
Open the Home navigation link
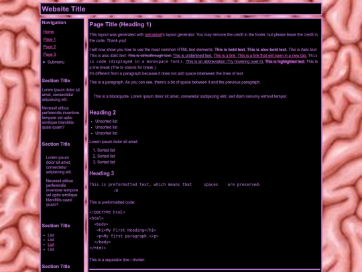[x=48, y=32]
